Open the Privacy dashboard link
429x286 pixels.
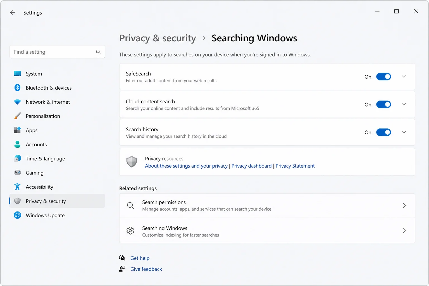(251, 166)
